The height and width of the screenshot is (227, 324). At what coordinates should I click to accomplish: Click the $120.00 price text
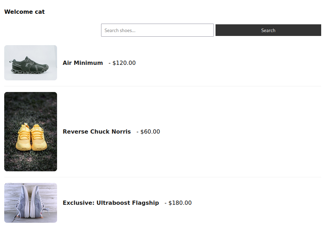pos(124,63)
